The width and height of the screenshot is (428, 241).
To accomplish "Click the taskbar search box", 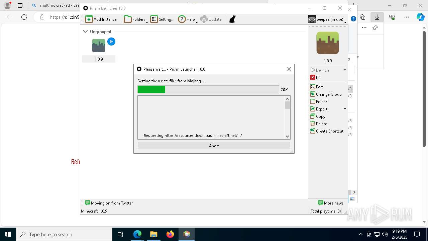I will point(64,234).
